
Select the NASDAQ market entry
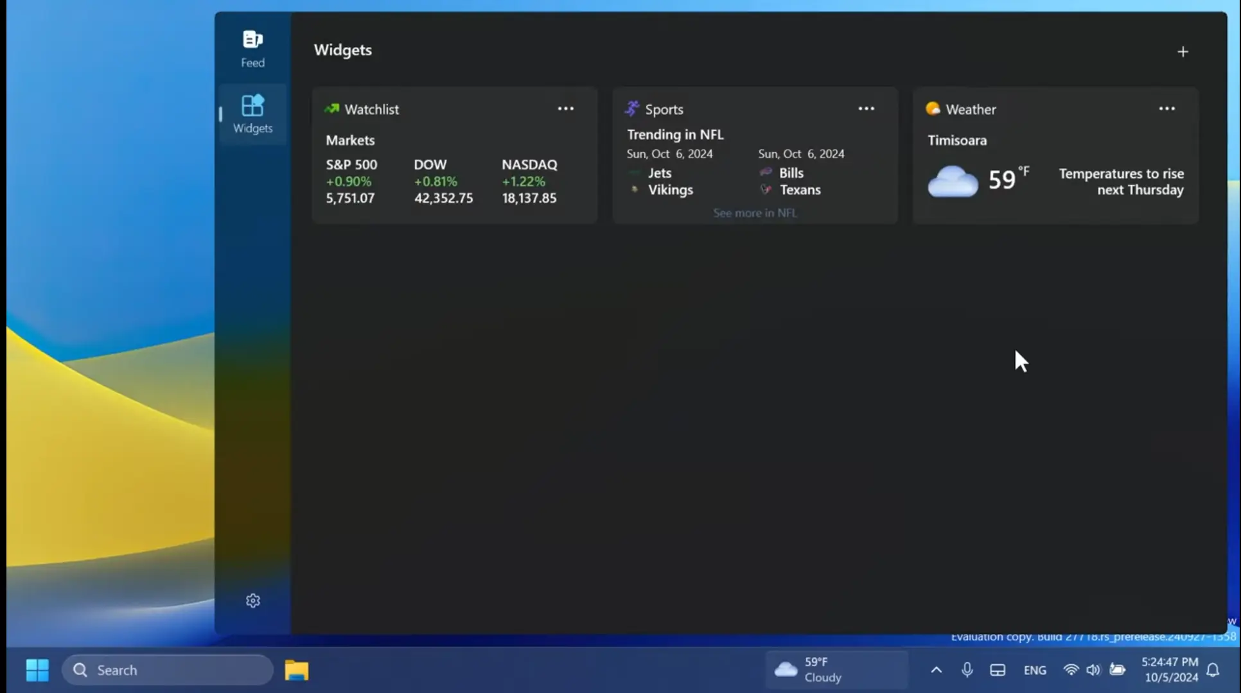tap(530, 181)
